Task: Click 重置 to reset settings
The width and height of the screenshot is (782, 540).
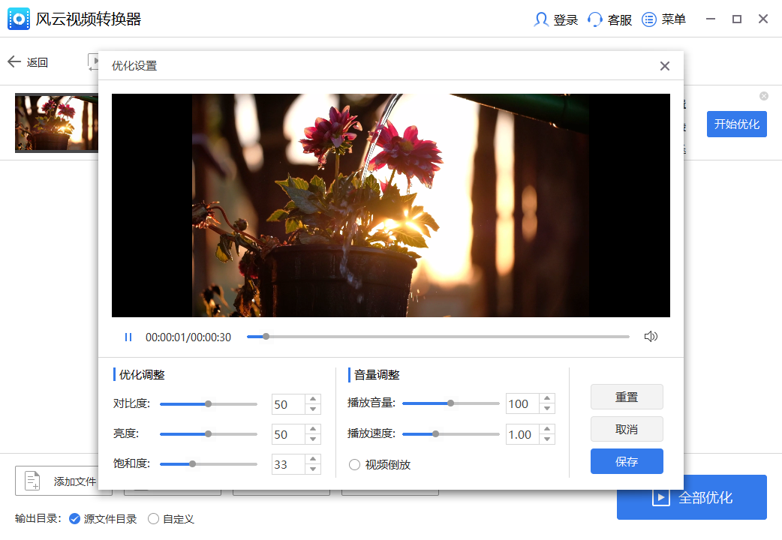Action: 627,397
